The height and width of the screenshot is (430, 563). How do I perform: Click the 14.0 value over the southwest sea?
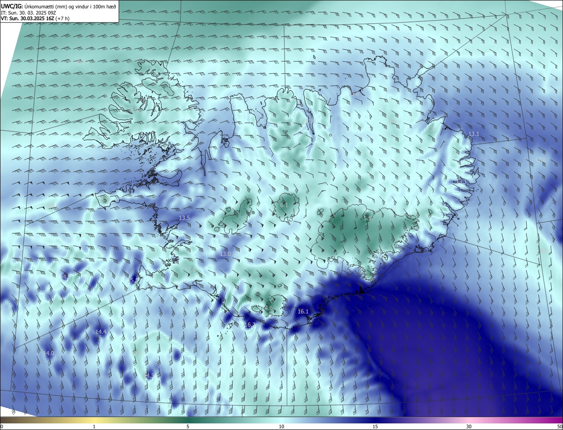tap(48, 353)
